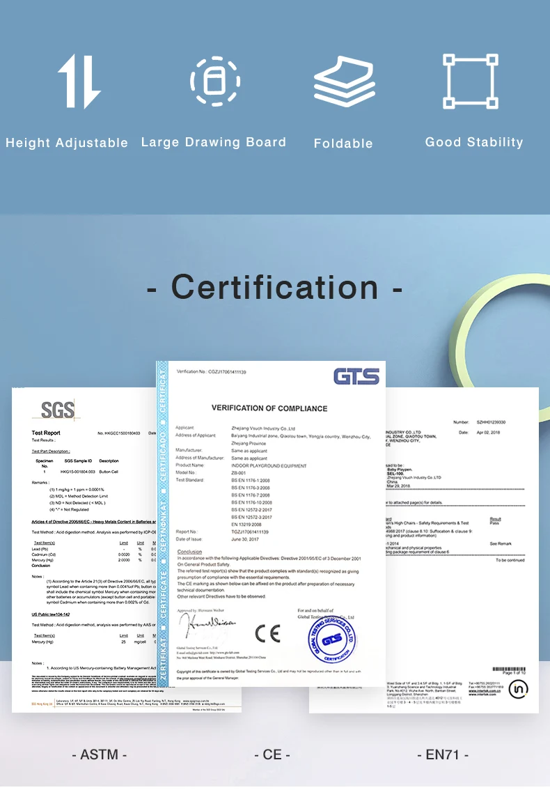550x790 pixels.
Task: Select the 'Good Stability' label
Action: click(x=474, y=142)
